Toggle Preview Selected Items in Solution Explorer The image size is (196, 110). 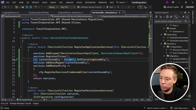coord(187,17)
